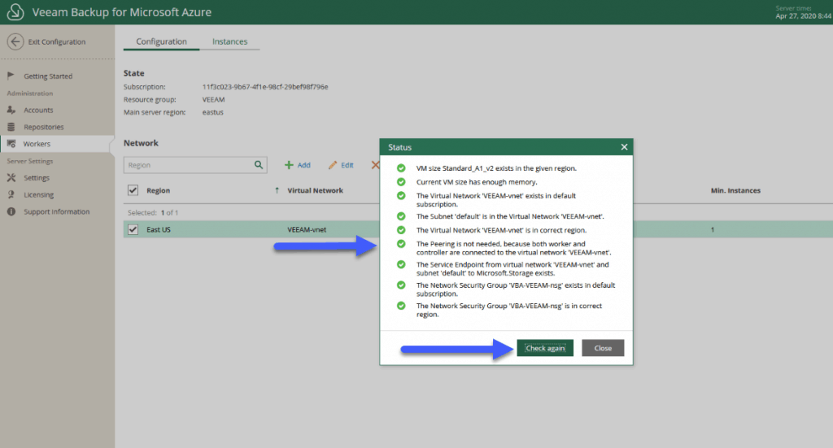Close Status dialog with X
This screenshot has height=448, width=833.
pos(624,147)
